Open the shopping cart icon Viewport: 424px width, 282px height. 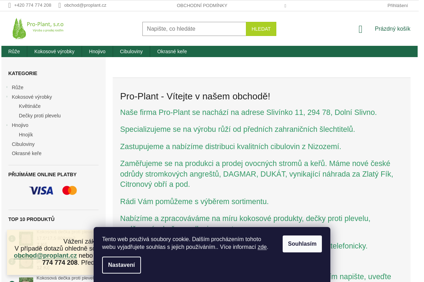[x=360, y=29]
